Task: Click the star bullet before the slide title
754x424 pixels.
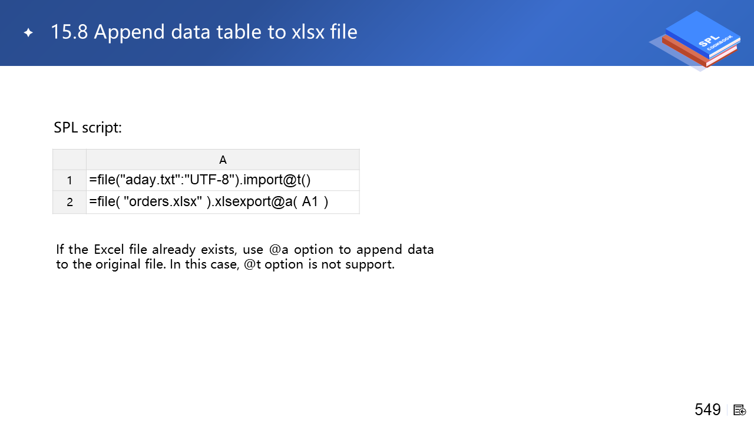Action: [x=28, y=32]
